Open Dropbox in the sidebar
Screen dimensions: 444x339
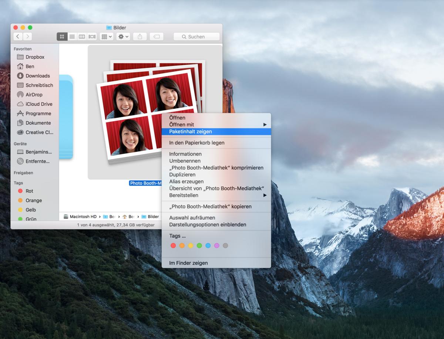(35, 57)
